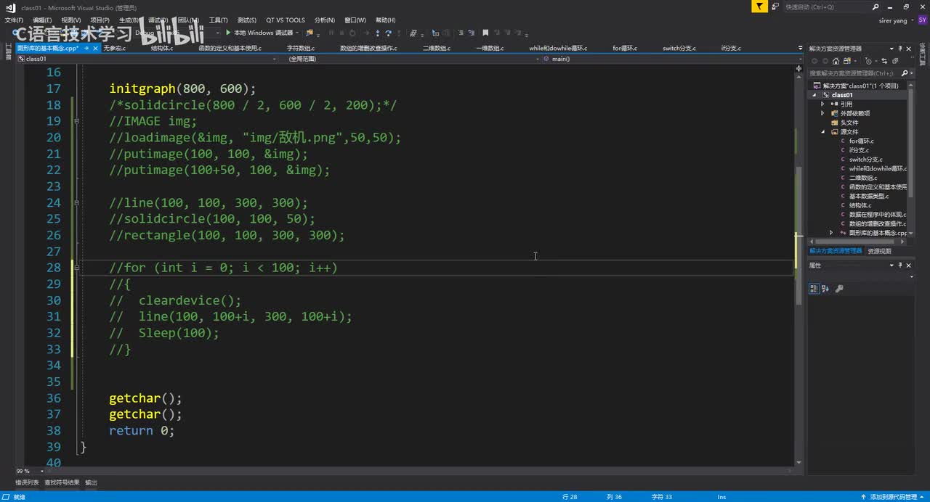This screenshot has height=502, width=930.
Task: Switch to the switch分支.c tab
Action: pos(679,48)
